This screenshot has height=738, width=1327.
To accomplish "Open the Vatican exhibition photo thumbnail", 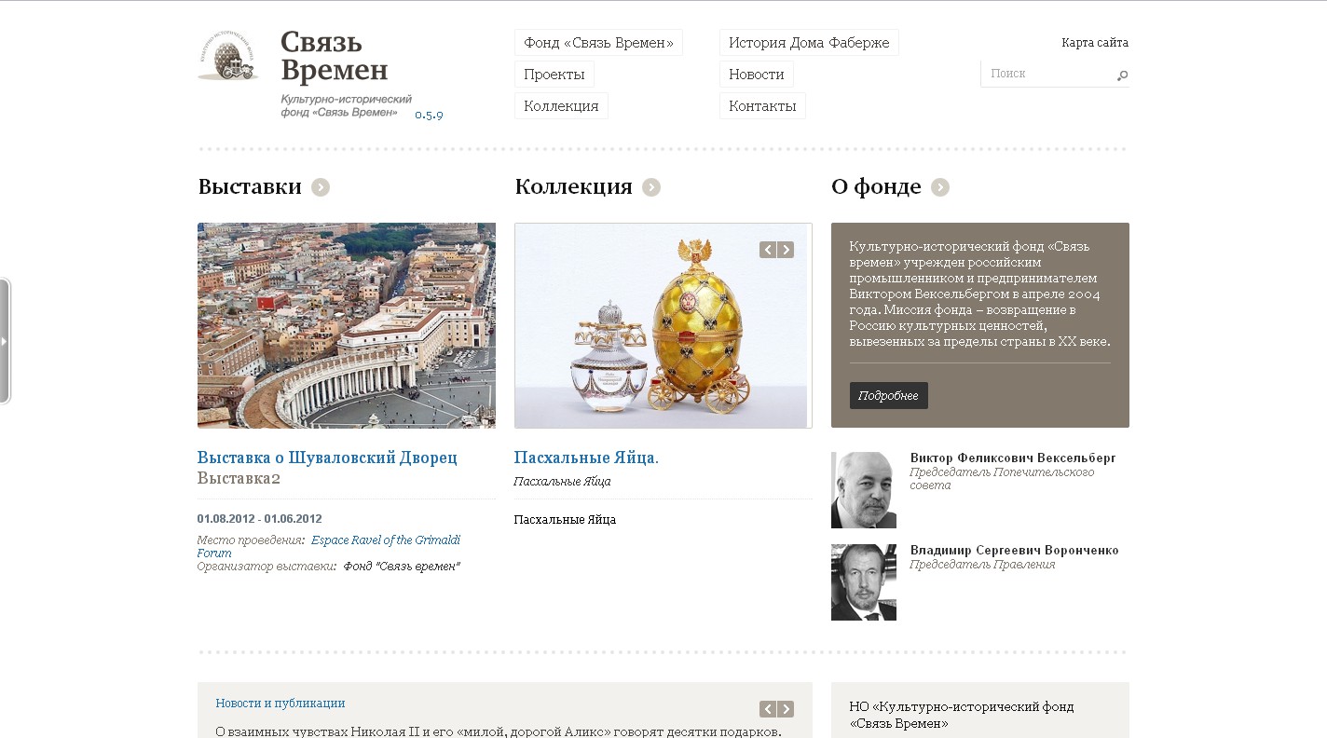I will (347, 325).
